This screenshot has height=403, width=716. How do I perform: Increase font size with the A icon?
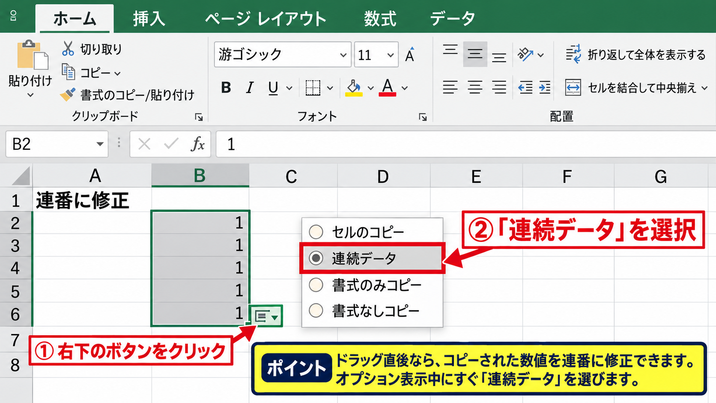click(x=410, y=54)
